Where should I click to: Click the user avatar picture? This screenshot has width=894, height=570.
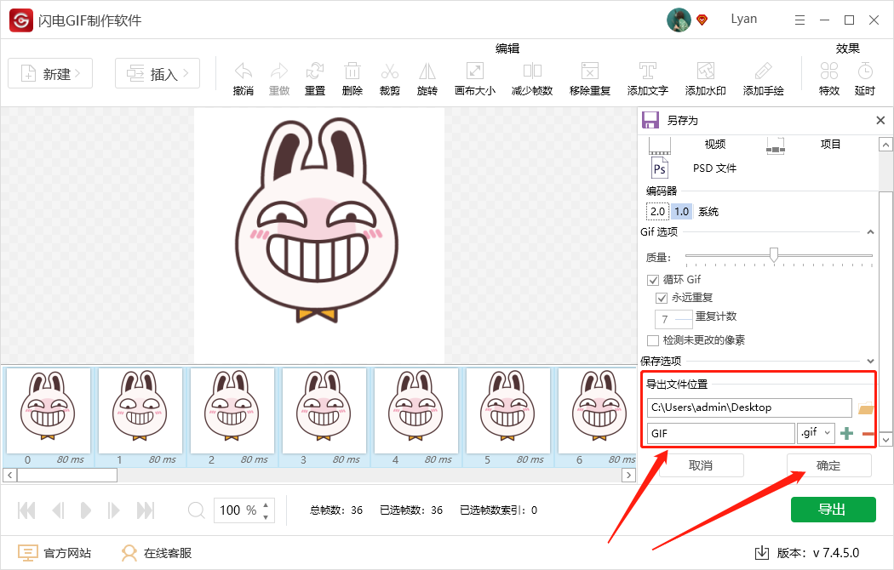coord(679,20)
